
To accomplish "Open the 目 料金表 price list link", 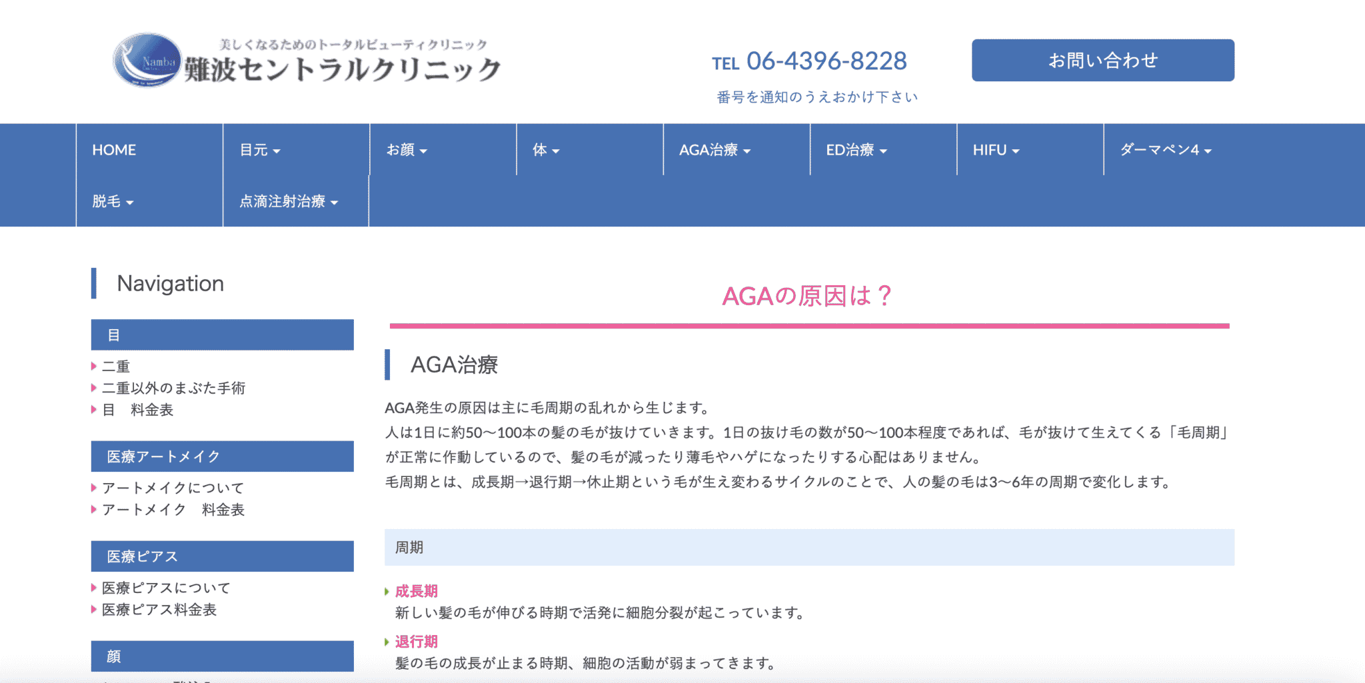I will [x=137, y=410].
